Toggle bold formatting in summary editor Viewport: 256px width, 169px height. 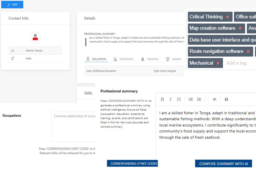pyautogui.click(x=162, y=99)
